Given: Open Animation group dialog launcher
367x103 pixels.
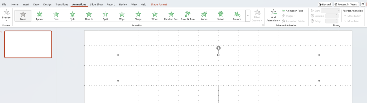Looking at the screenshot, I should 263,25.
